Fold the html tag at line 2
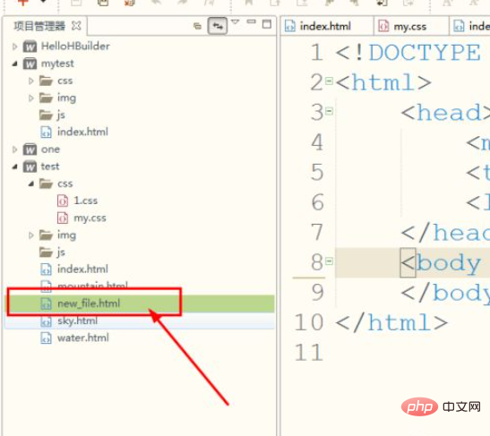 point(329,81)
